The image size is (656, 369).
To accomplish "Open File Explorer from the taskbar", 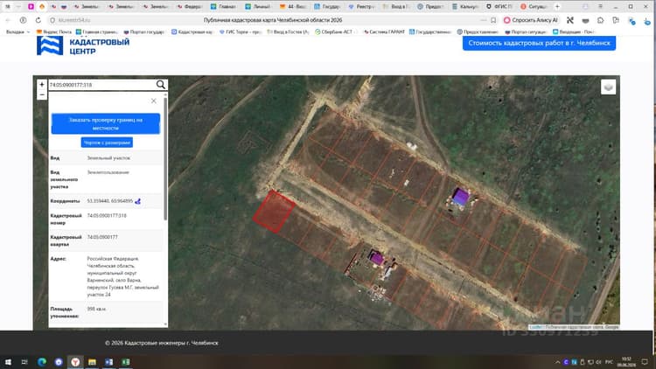I will 92,362.
